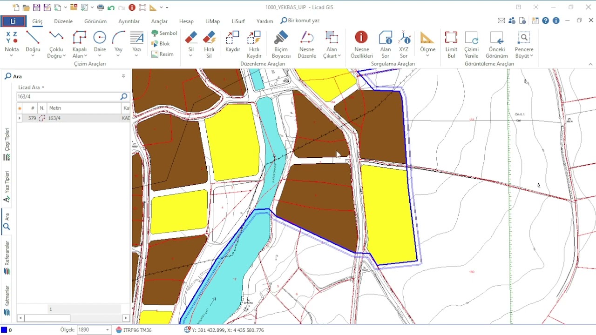
Task: Click the search text field containing 163/4
Action: click(68, 96)
